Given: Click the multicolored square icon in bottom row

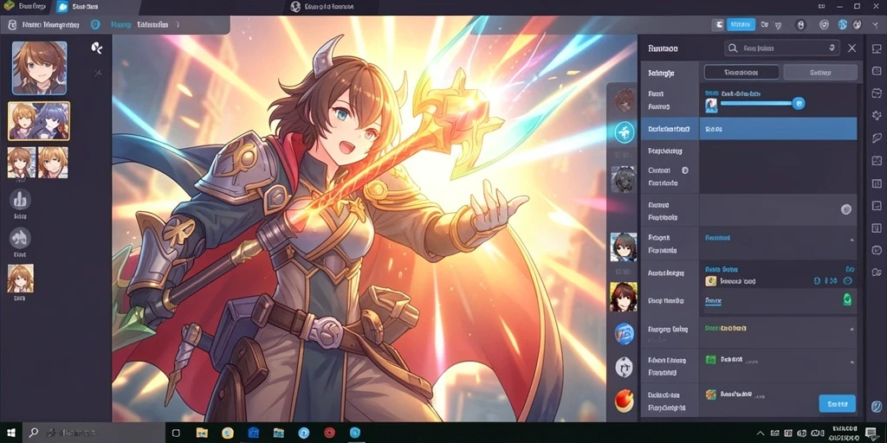Looking at the screenshot, I should click(x=710, y=395).
